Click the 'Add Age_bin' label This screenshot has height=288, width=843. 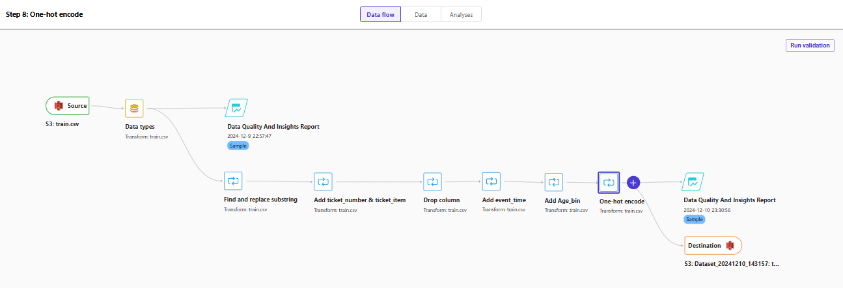(563, 200)
